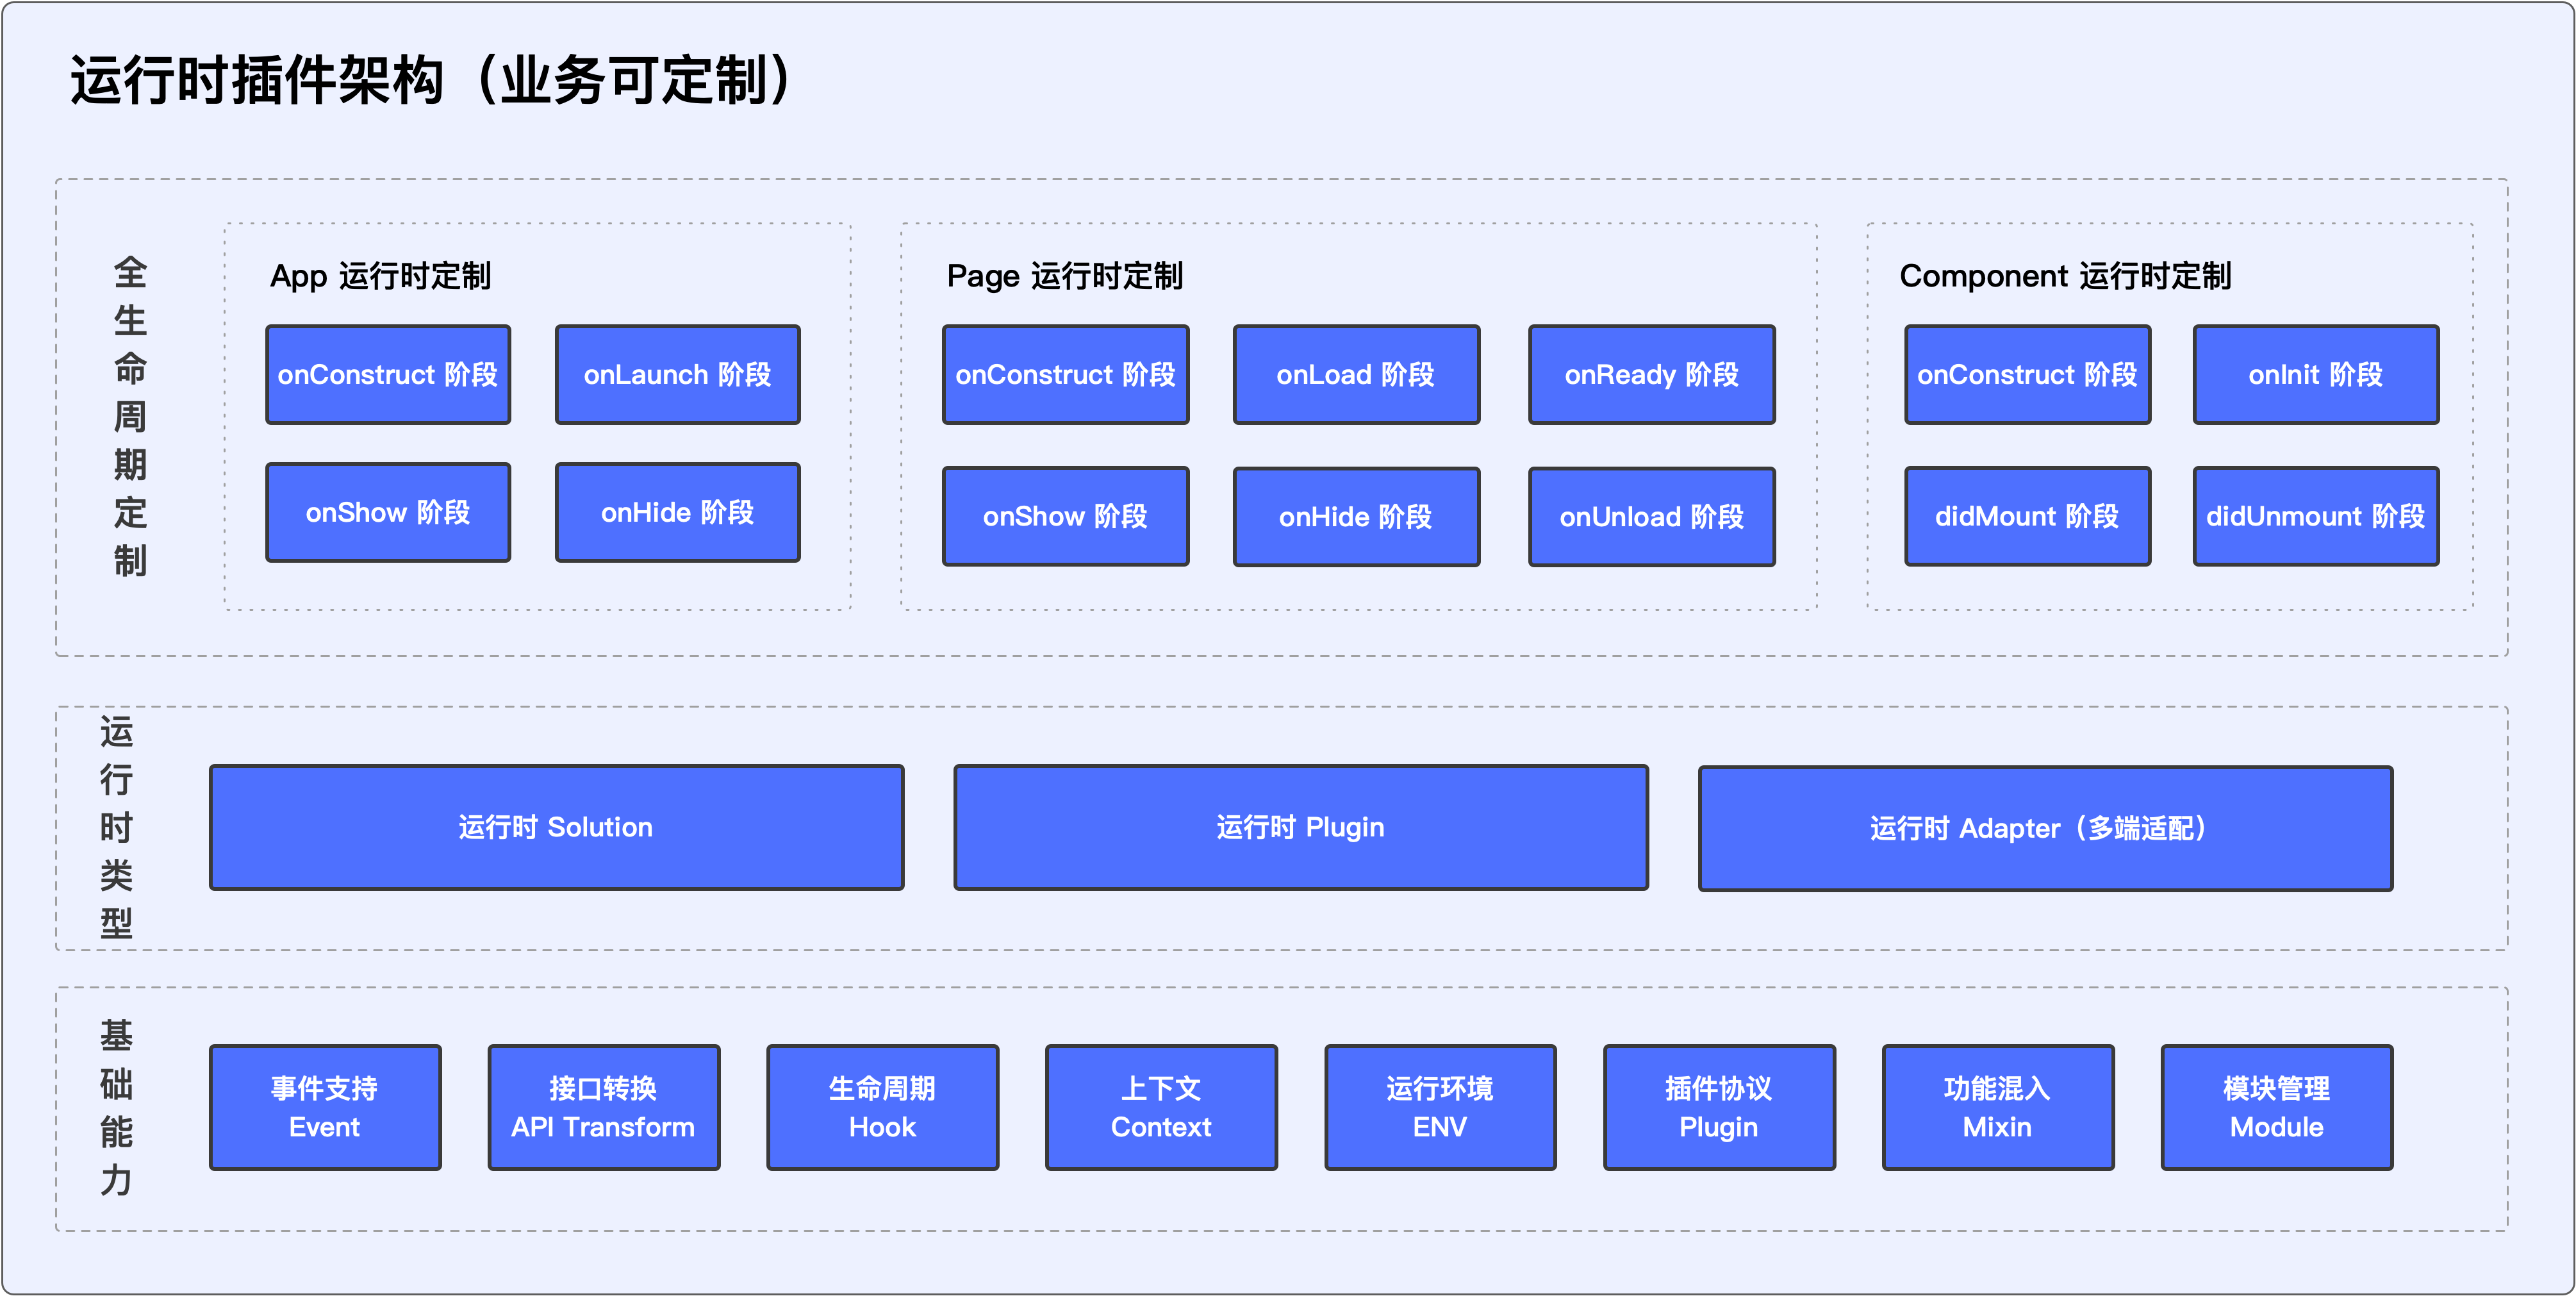This screenshot has height=1296, width=2576.
Task: Click the Component onInit 阶段 box
Action: pyautogui.click(x=2315, y=374)
